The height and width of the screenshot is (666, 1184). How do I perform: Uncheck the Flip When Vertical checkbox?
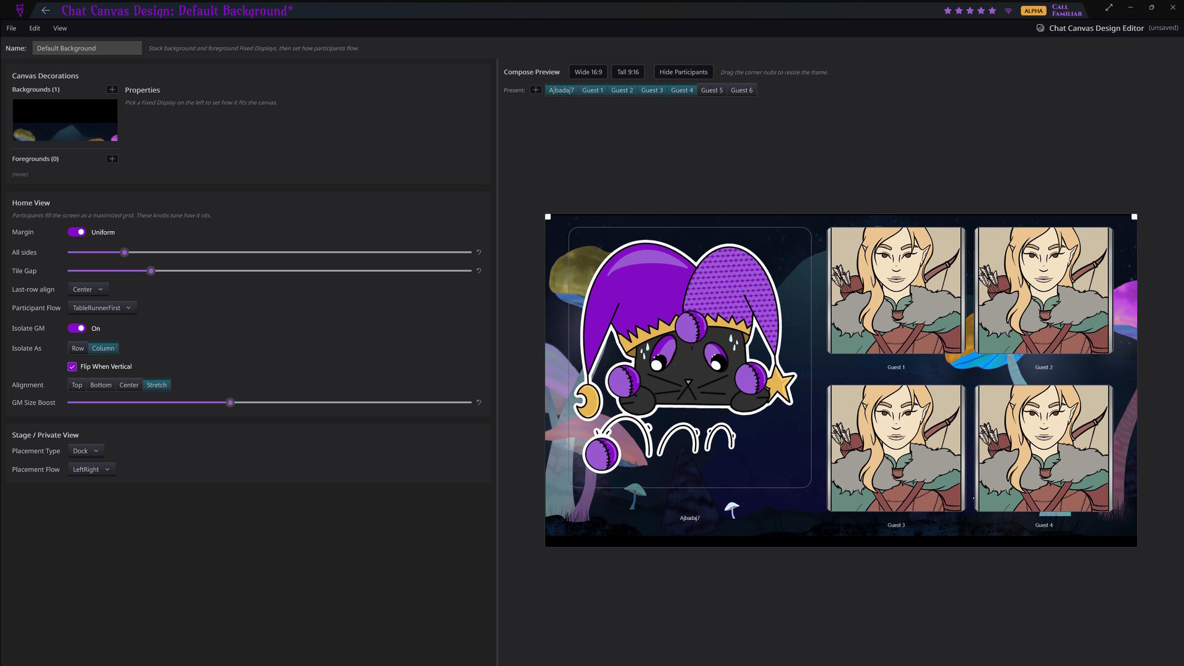pos(72,366)
